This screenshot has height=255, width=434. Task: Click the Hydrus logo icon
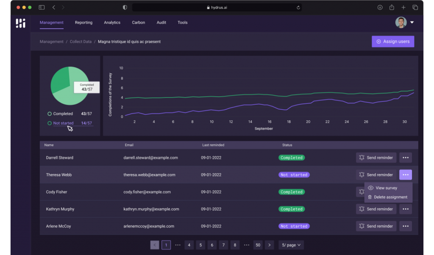[x=20, y=23]
